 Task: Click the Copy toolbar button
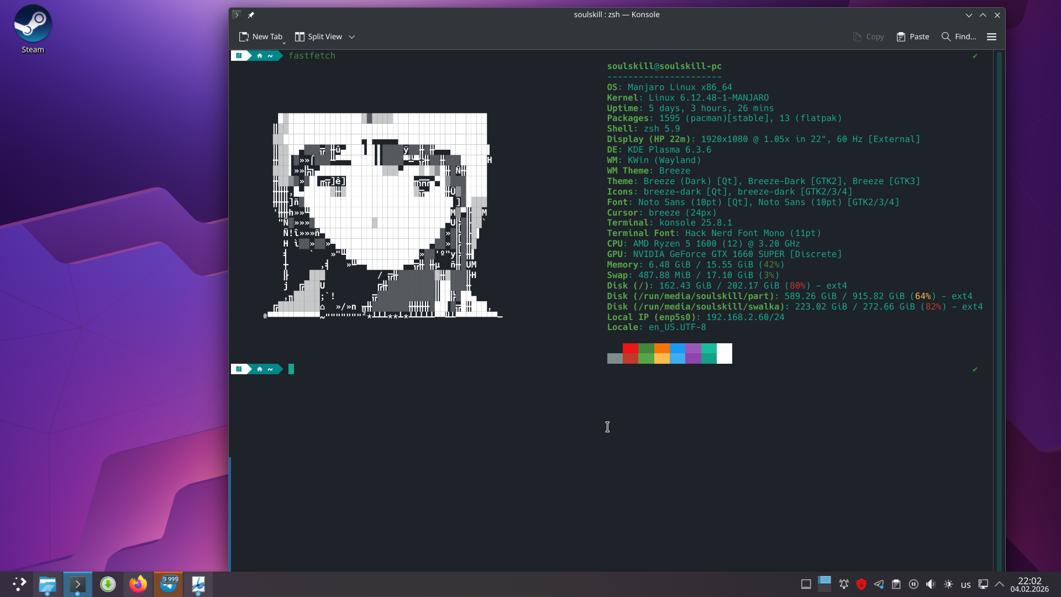click(868, 36)
